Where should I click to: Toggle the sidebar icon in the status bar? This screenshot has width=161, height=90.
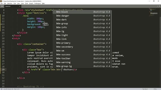pos(2,89)
